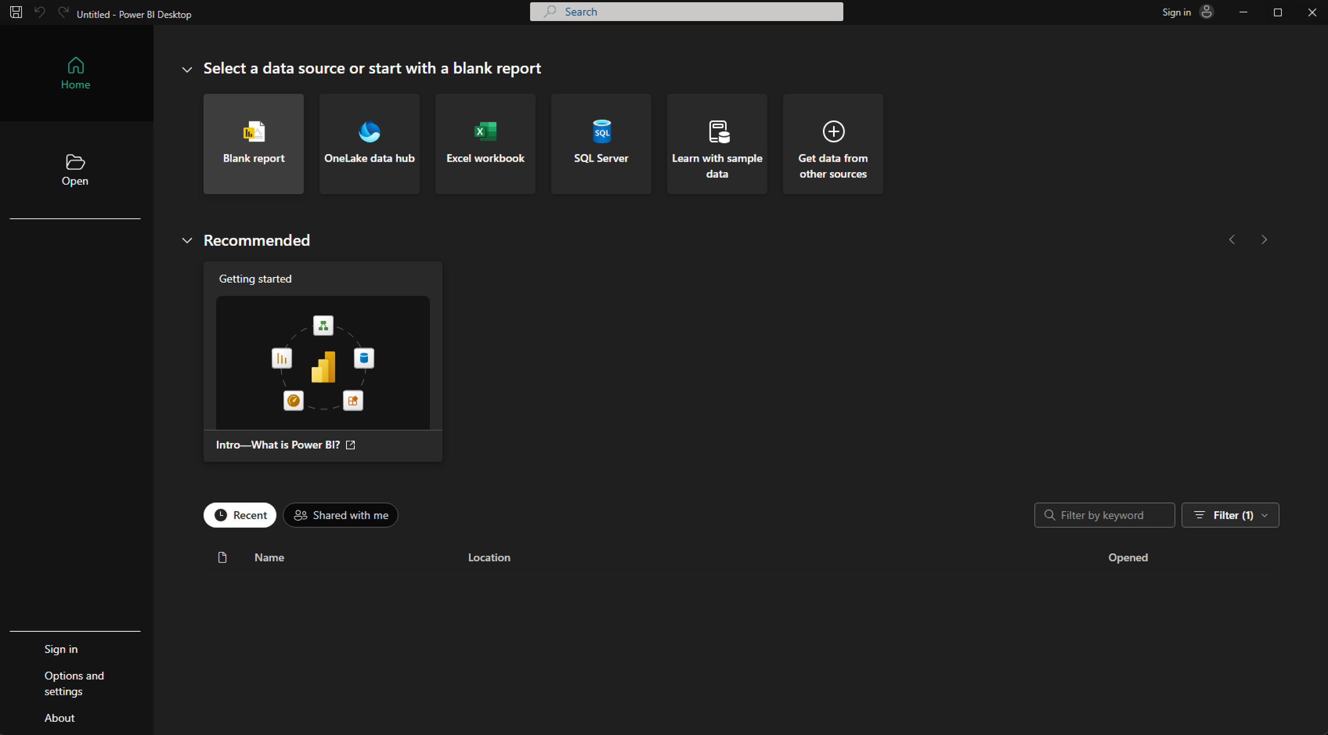Open the About entry

(60, 718)
